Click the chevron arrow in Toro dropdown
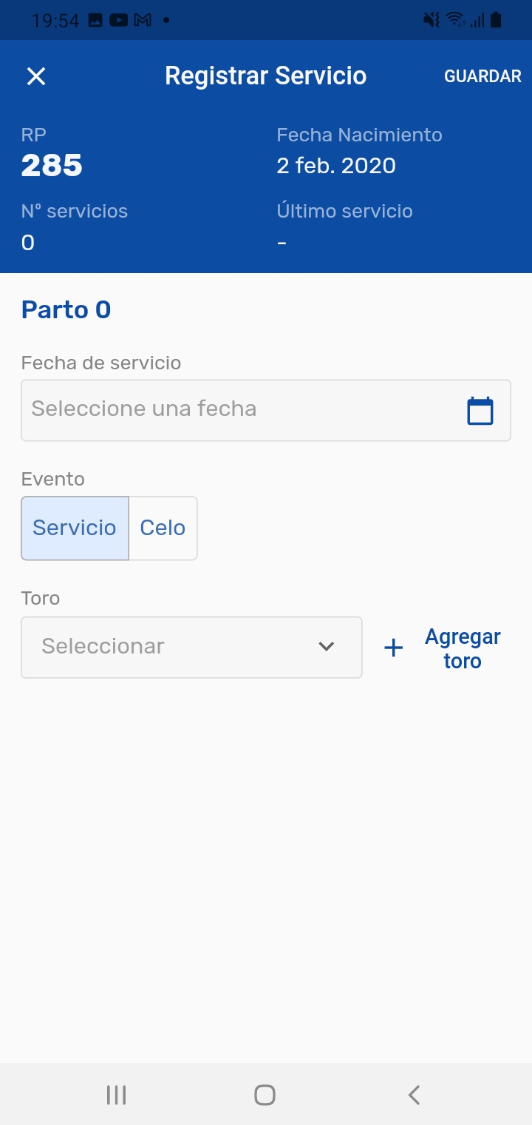The image size is (532, 1125). 326,647
